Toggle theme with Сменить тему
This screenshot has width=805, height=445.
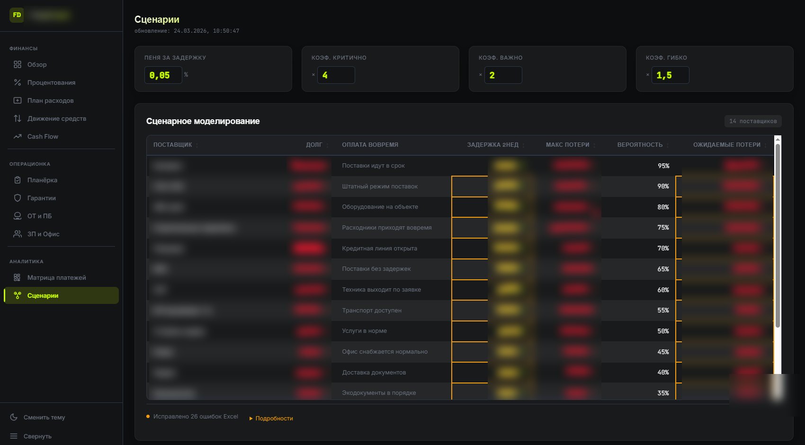click(44, 417)
